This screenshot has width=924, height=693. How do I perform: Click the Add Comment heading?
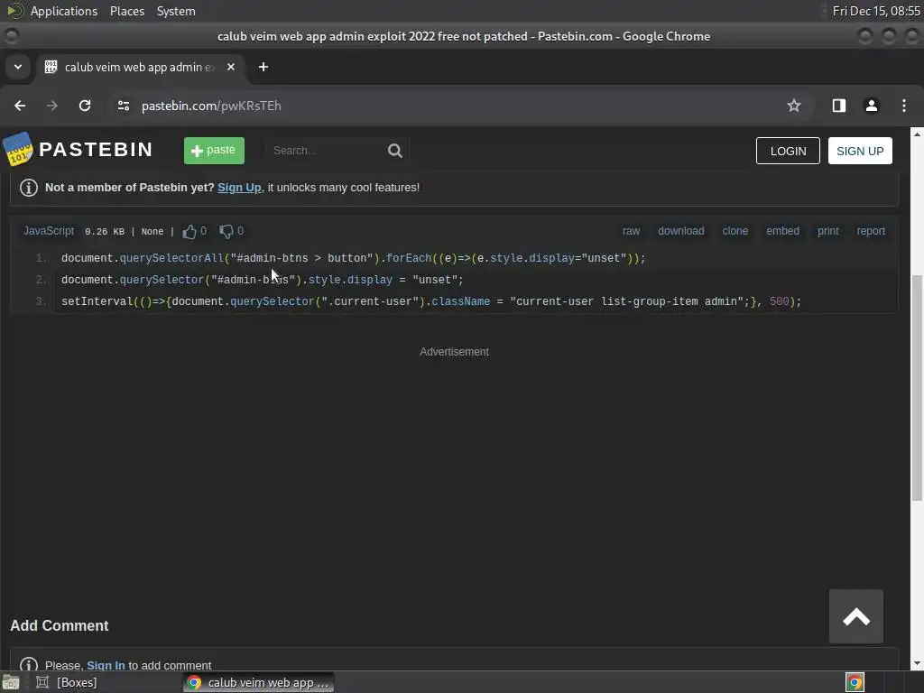60,626
